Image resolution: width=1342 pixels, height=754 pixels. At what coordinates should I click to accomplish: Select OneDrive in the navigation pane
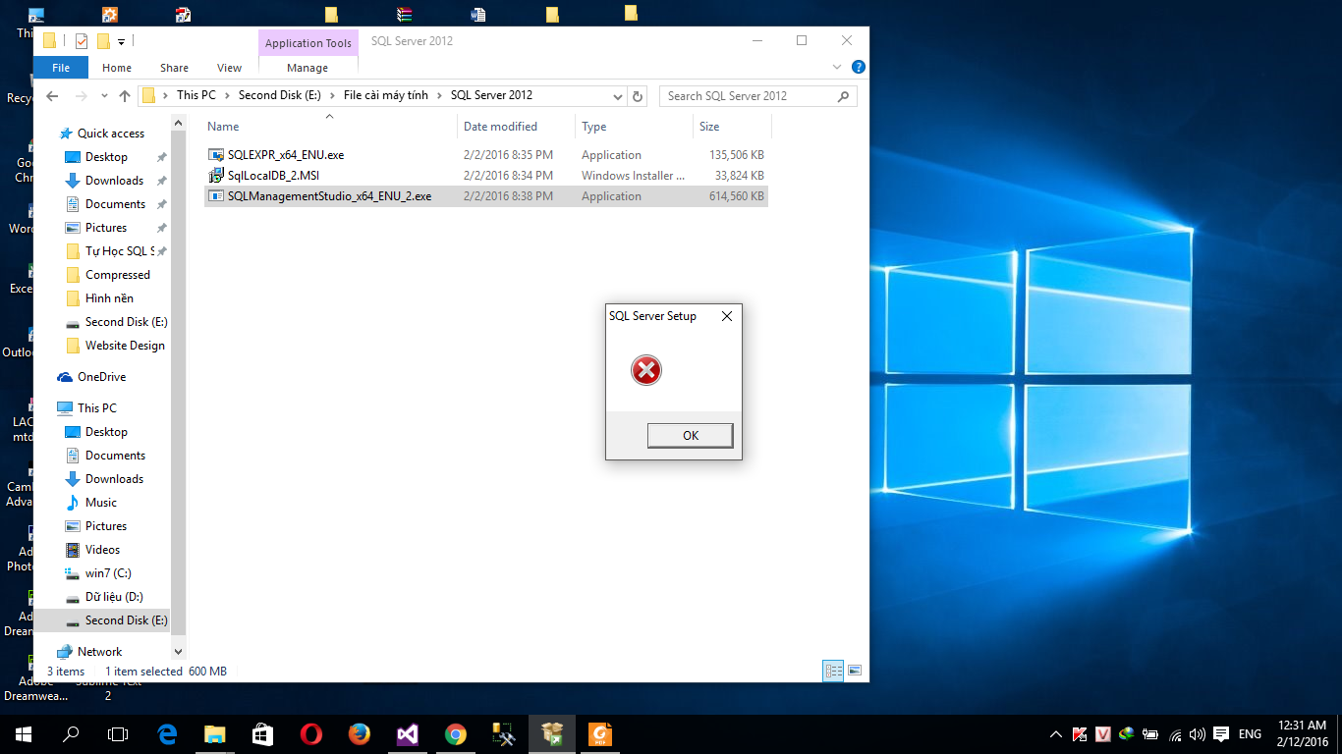point(101,377)
